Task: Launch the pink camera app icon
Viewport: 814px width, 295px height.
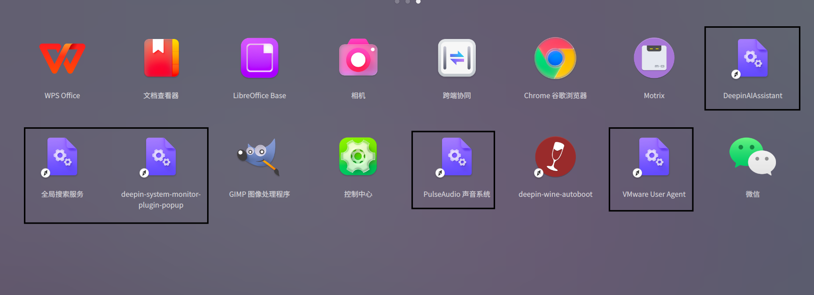Action: (x=358, y=58)
